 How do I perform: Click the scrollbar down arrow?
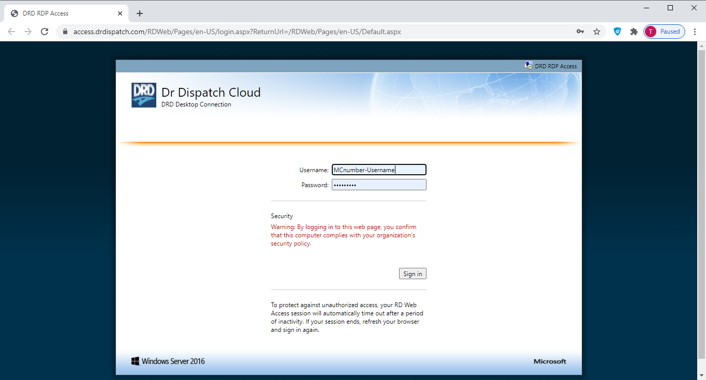point(702,376)
